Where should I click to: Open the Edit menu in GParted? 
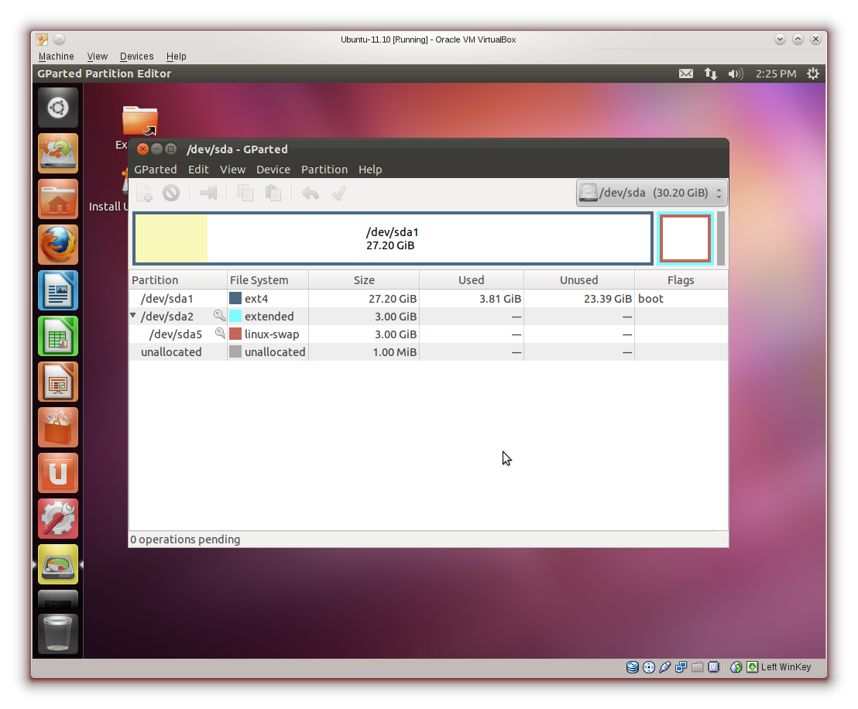(198, 170)
